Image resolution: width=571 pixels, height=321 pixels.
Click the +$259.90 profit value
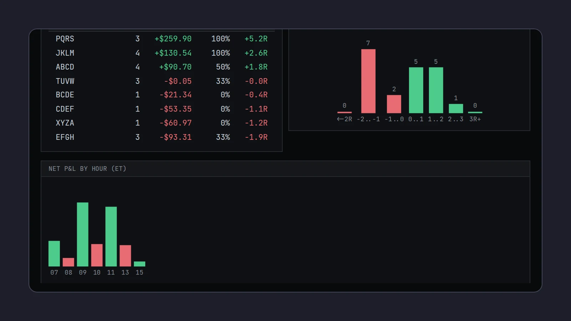[173, 39]
